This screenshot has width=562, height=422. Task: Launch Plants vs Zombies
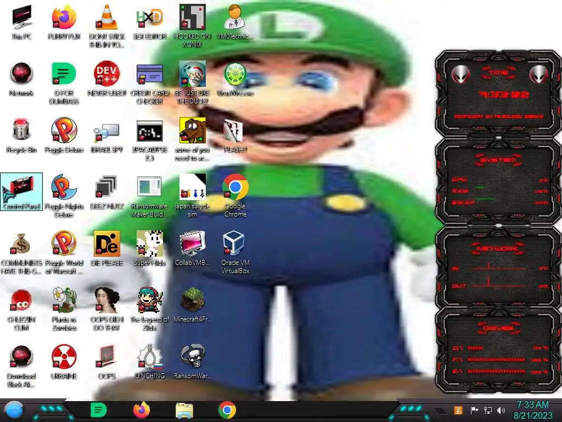(64, 309)
